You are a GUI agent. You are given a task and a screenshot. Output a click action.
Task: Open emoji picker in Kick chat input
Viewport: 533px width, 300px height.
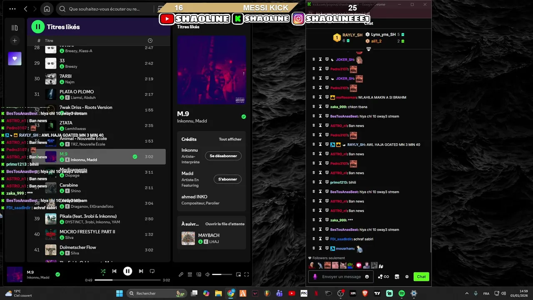(367, 277)
